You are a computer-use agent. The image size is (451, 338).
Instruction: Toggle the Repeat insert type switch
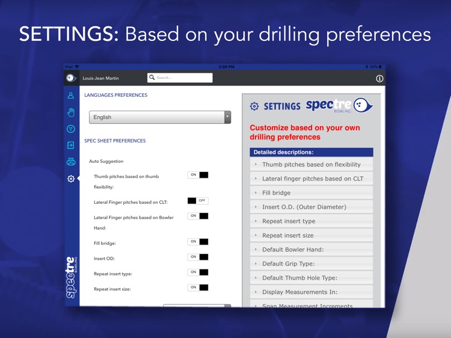click(x=198, y=272)
